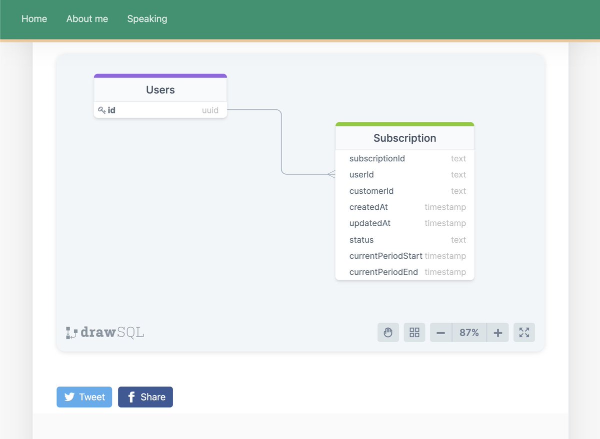This screenshot has height=439, width=600.
Task: Click the key icon next to id
Action: pos(101,110)
